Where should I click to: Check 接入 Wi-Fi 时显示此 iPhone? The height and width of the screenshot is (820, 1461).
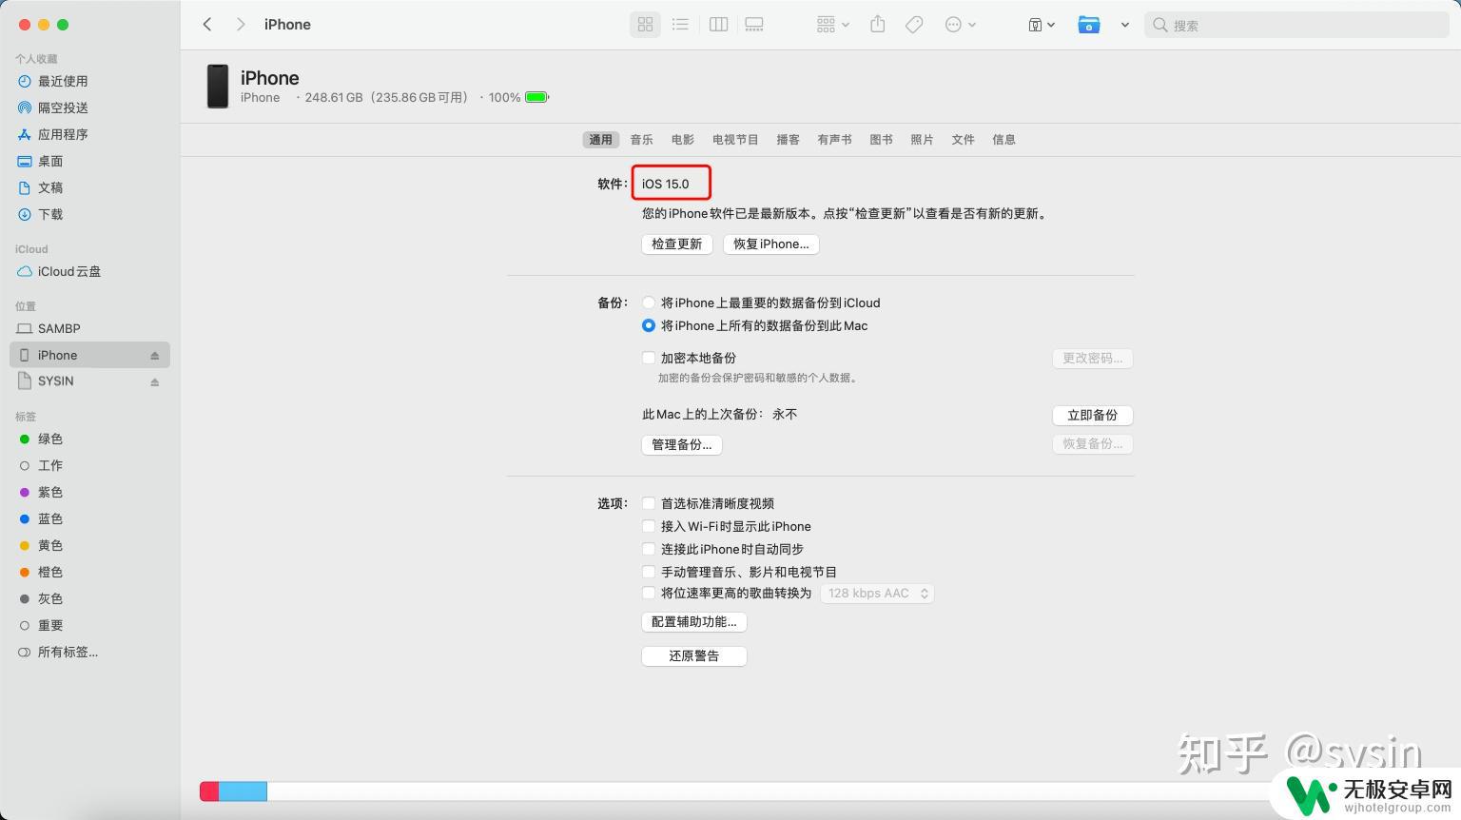pos(649,526)
